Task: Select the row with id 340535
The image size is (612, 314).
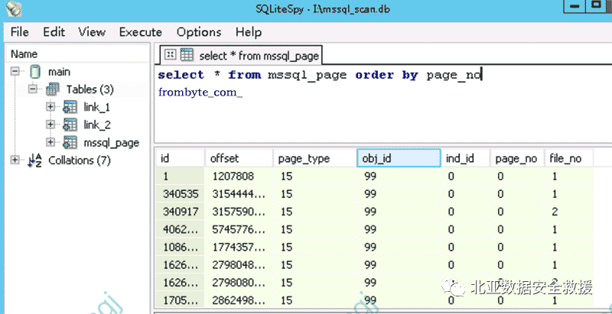Action: click(x=375, y=194)
